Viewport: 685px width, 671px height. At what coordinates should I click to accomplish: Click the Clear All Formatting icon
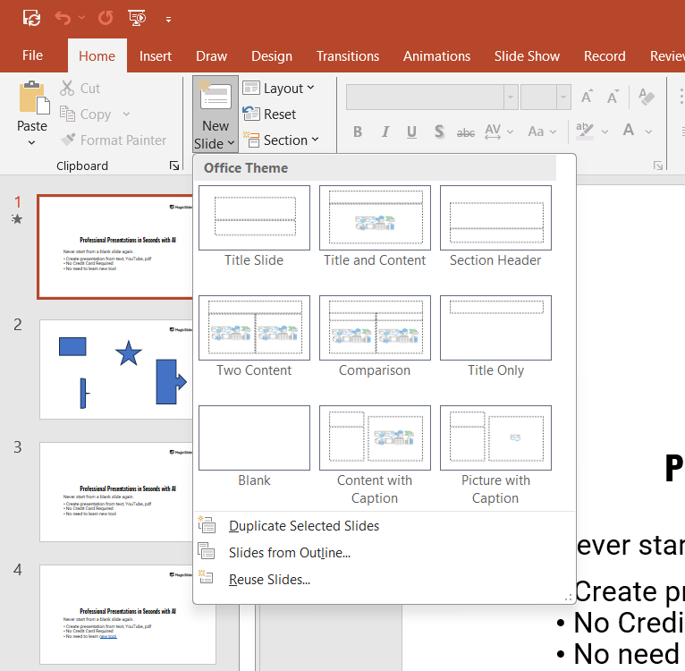coord(648,97)
